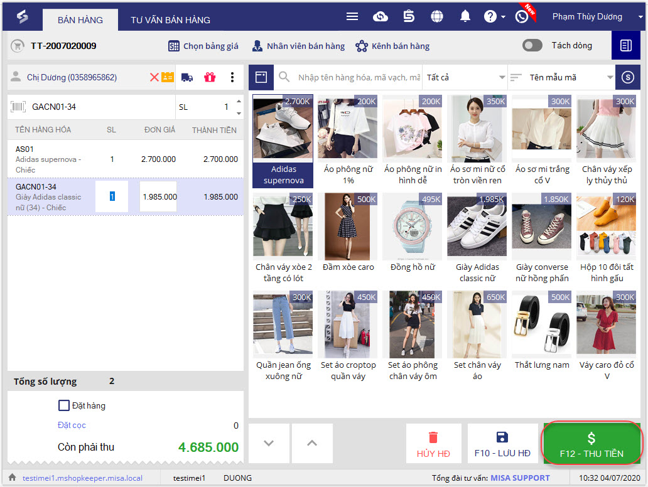Add Quần jean ống xuông nữ product
Screen dimensions: 648x487
pyautogui.click(x=283, y=336)
